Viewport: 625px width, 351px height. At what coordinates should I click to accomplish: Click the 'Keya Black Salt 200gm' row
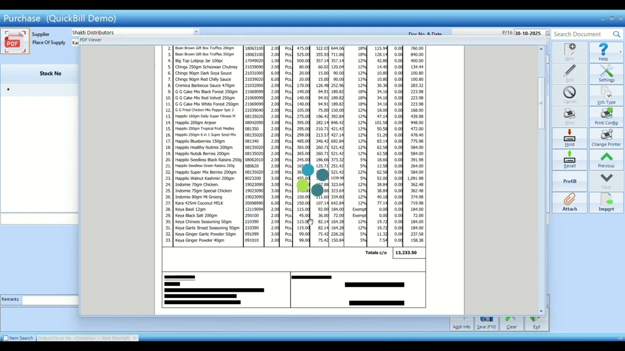pyautogui.click(x=295, y=215)
